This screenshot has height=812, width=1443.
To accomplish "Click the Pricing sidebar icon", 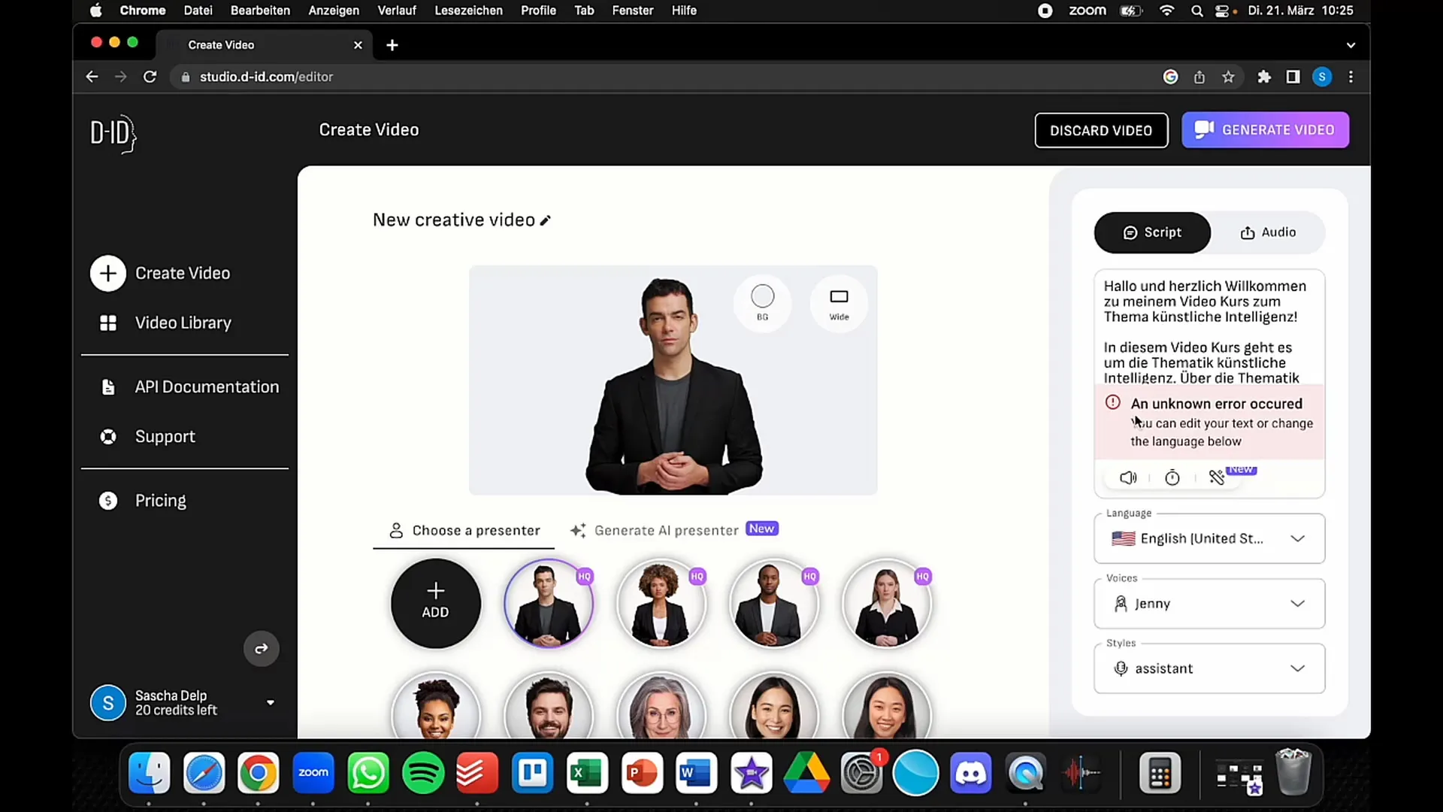I will (x=108, y=500).
